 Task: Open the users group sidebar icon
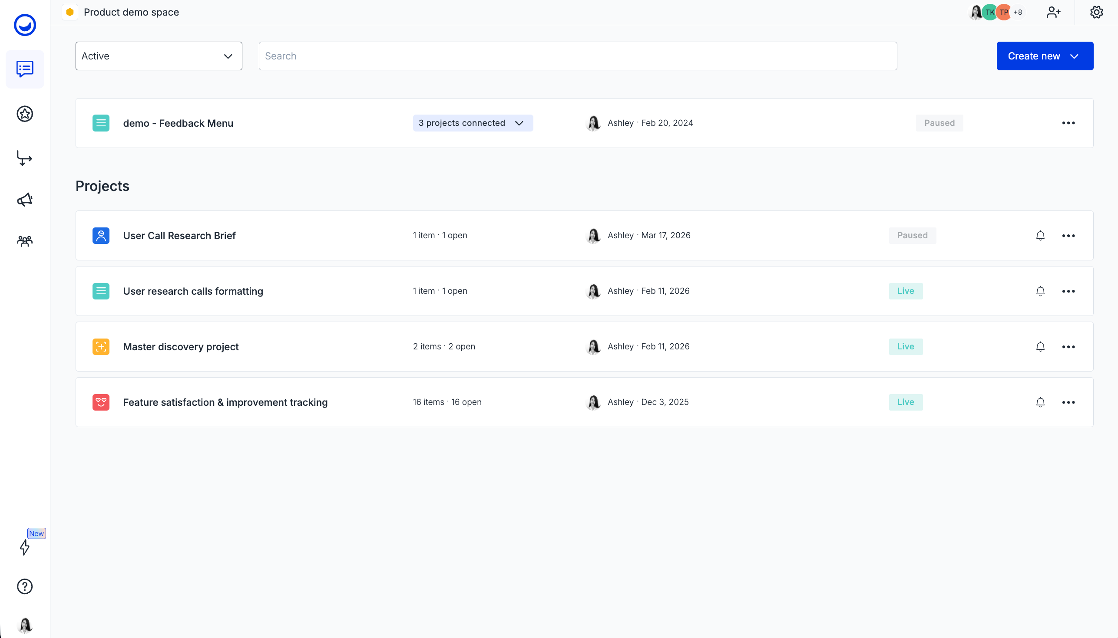click(25, 241)
